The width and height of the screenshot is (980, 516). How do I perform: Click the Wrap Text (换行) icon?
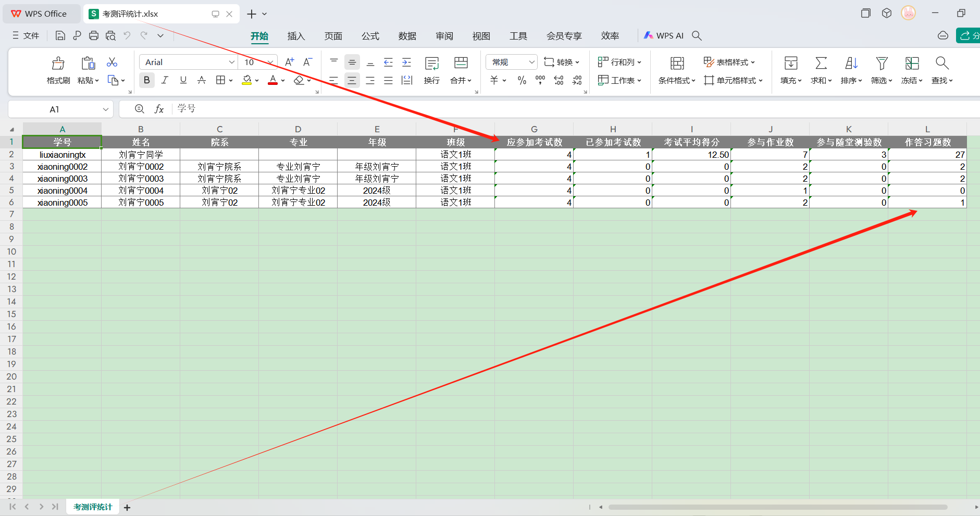[431, 64]
